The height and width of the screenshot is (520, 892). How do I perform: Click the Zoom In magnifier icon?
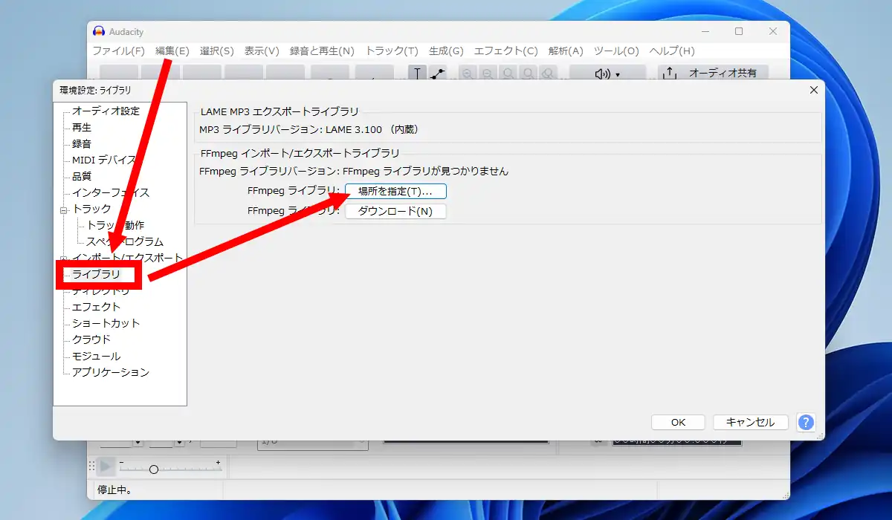(x=468, y=74)
